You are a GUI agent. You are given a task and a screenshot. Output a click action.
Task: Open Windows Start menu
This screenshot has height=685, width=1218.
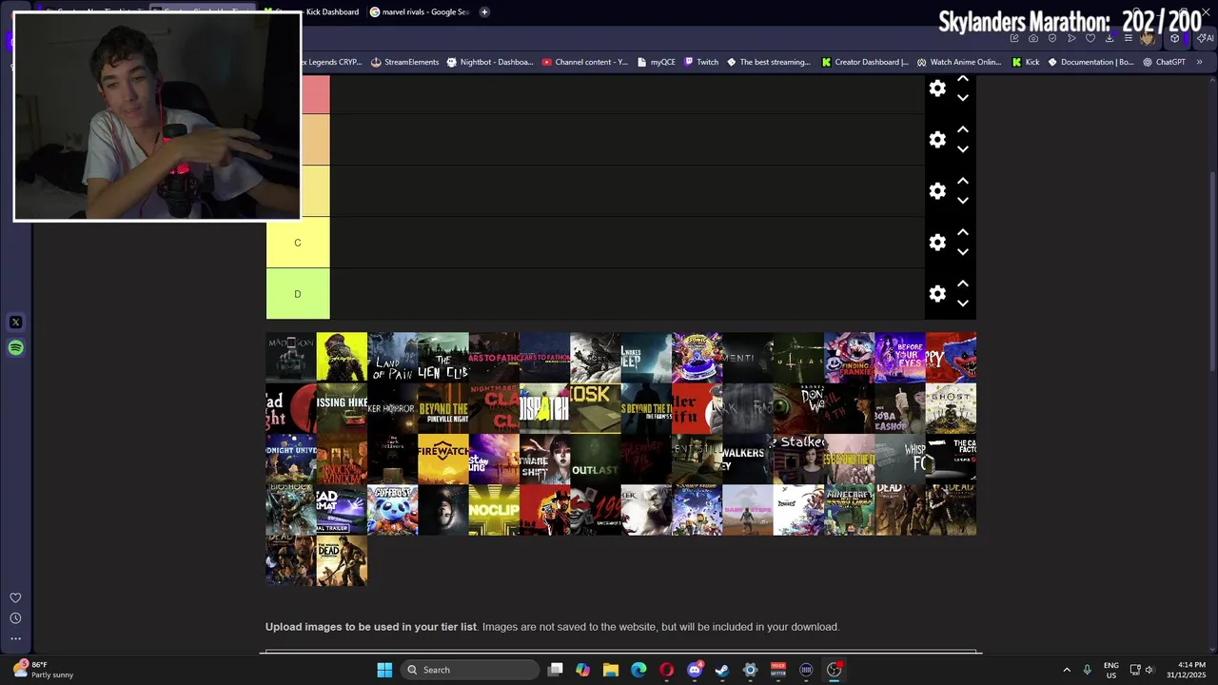[x=384, y=670]
